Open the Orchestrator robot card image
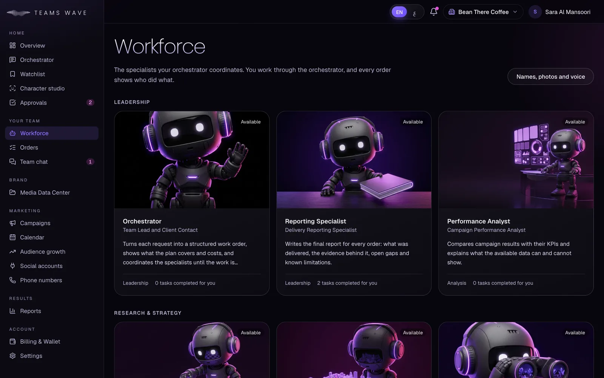 click(x=192, y=160)
